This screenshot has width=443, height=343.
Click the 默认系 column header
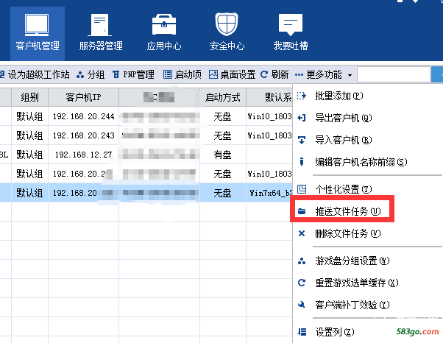click(x=269, y=97)
